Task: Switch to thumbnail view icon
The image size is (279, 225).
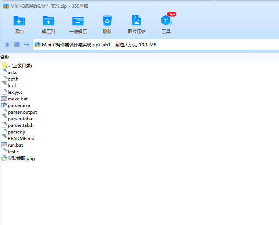Action: (x=17, y=44)
